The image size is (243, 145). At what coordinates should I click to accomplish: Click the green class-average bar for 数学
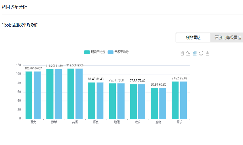pyautogui.click(x=50, y=94)
